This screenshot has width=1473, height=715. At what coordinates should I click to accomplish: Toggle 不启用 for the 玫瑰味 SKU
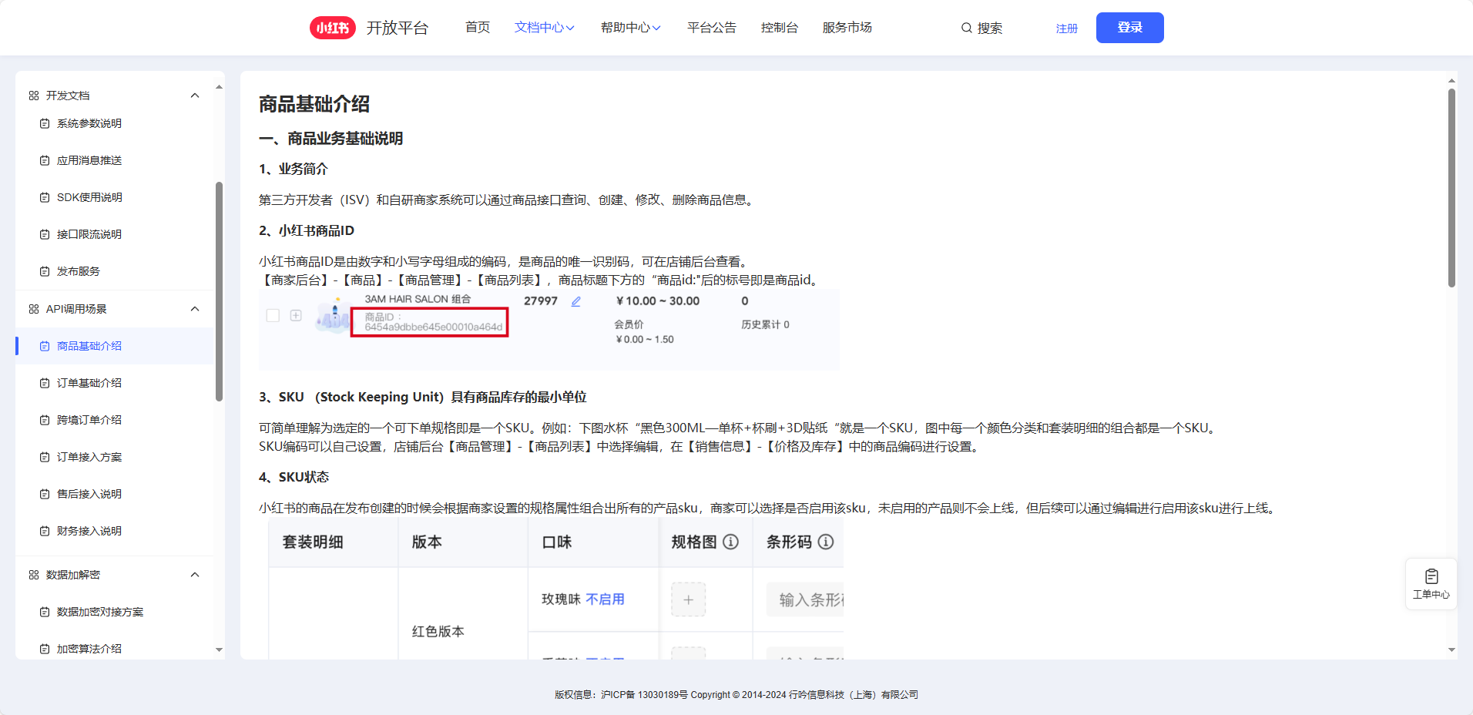pos(605,599)
